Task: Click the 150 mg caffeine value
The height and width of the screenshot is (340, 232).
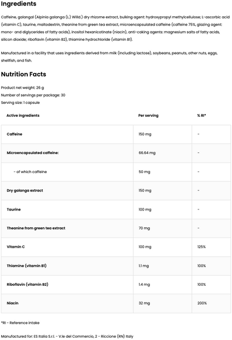Action: pos(145,134)
